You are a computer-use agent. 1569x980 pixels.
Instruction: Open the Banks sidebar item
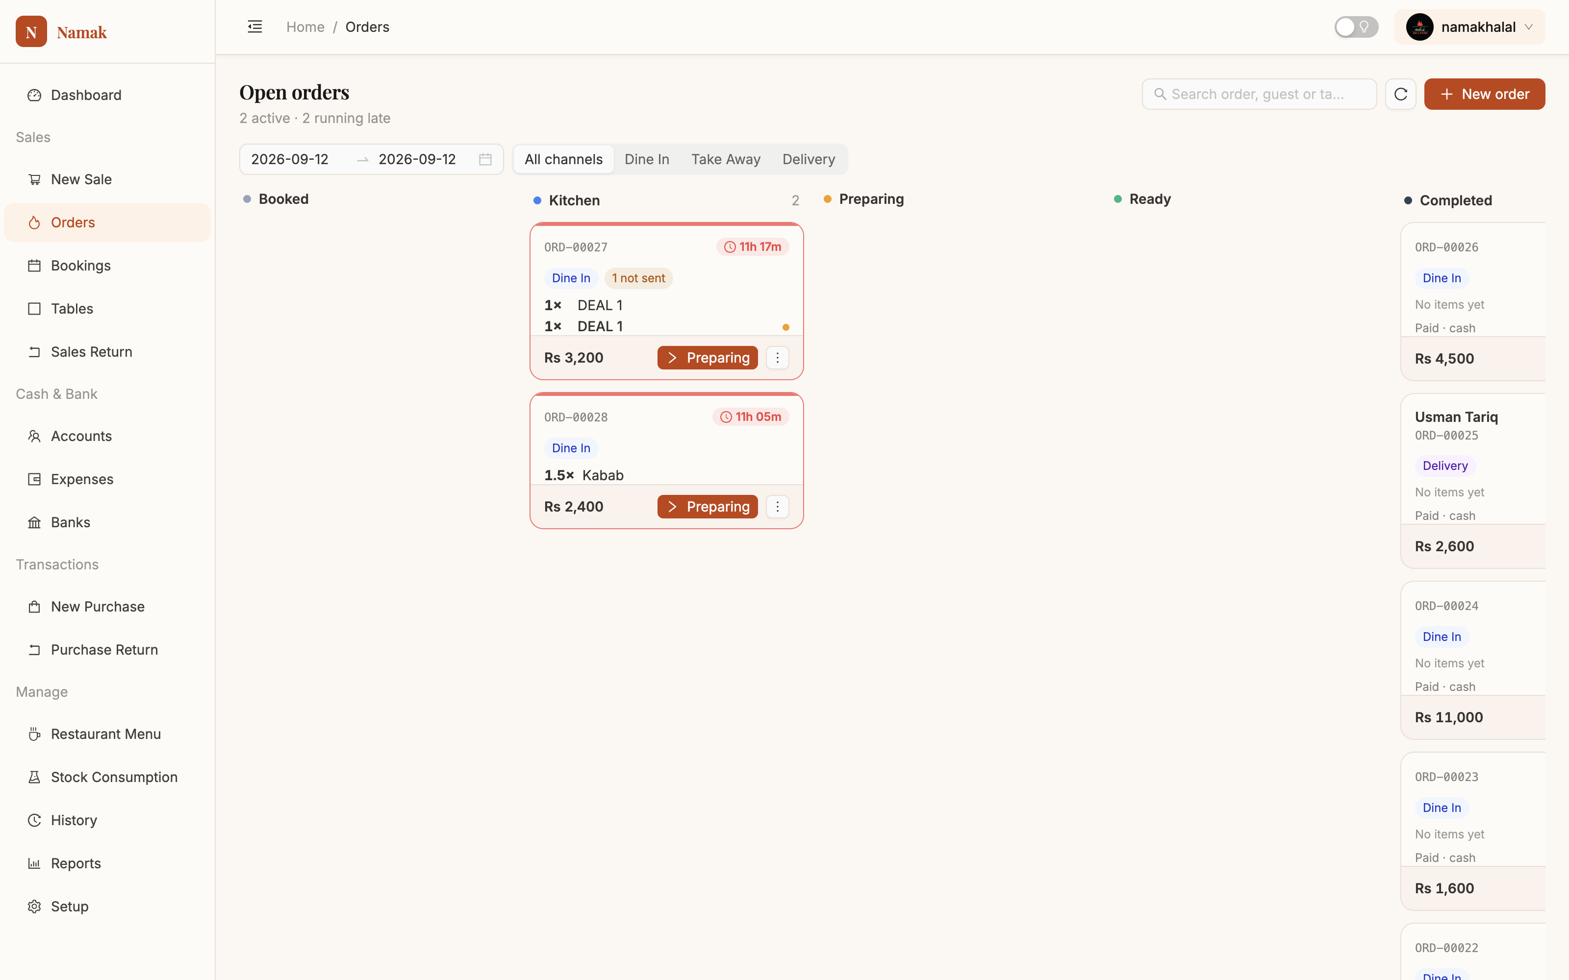coord(107,522)
